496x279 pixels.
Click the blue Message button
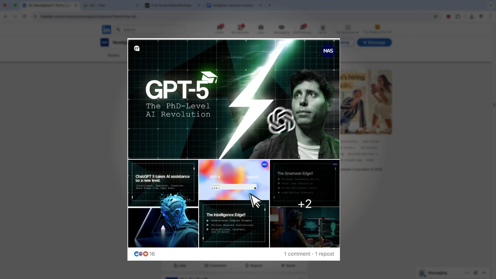pos(374,42)
